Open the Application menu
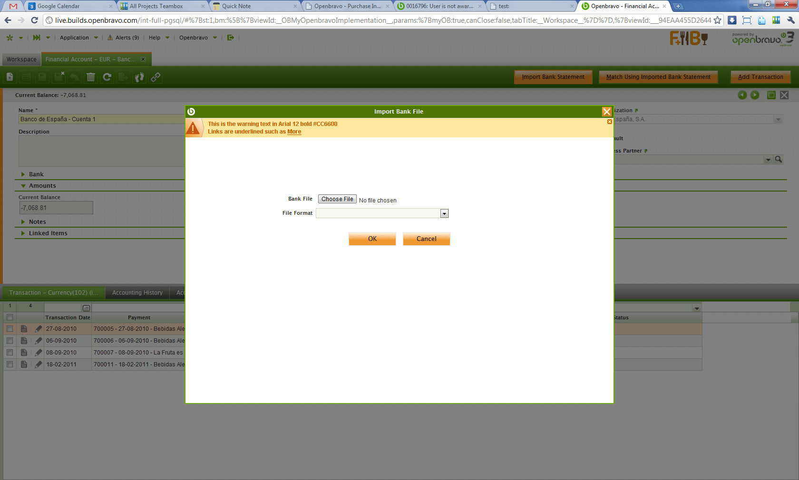This screenshot has height=480, width=799. (x=79, y=38)
